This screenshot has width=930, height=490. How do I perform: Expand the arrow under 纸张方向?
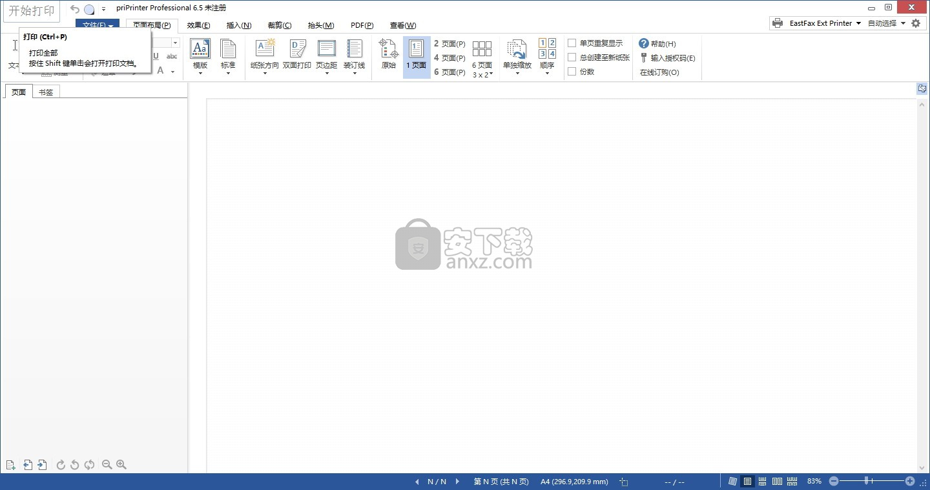tap(265, 73)
